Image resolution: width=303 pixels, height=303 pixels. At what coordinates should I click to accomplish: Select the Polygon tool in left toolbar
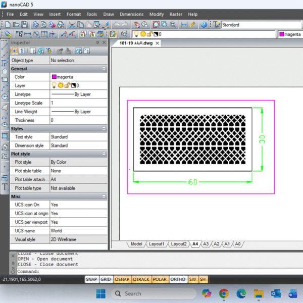pyautogui.click(x=5, y=71)
